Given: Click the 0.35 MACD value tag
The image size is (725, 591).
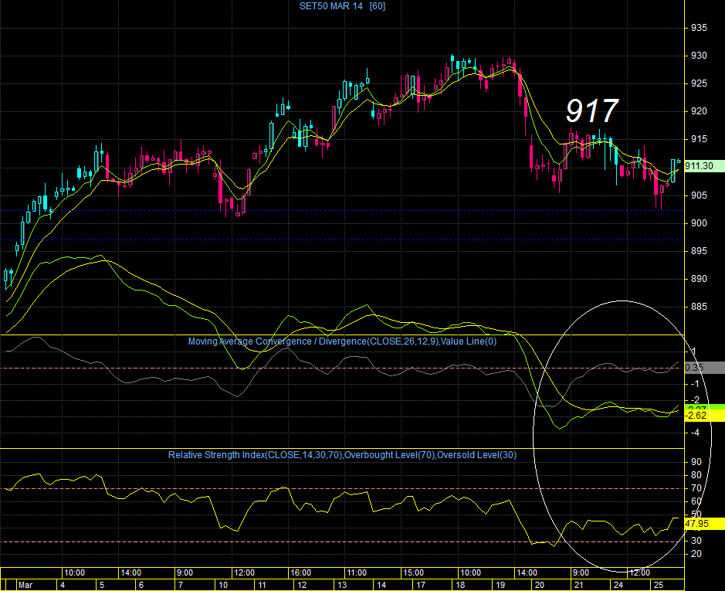Looking at the screenshot, I should 705,368.
